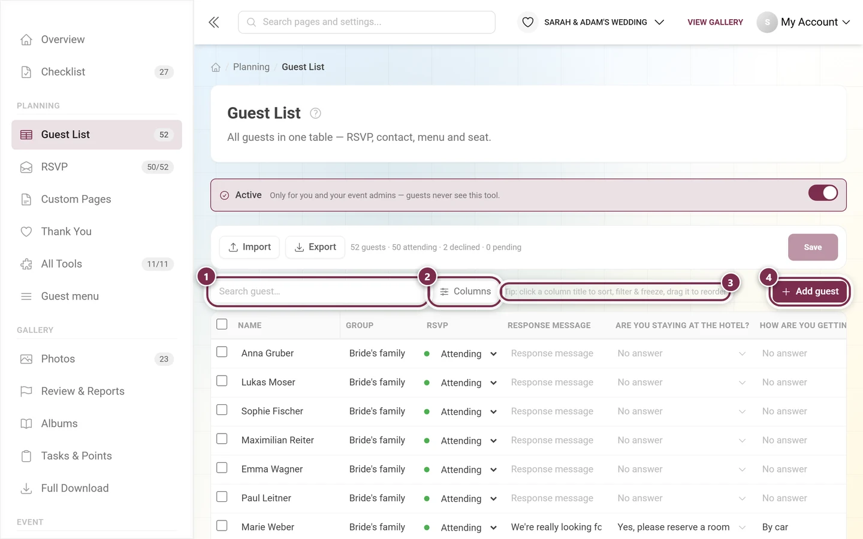Screen dimensions: 863x539
Task: Click the All Tools puzzle icon
Action: point(26,264)
